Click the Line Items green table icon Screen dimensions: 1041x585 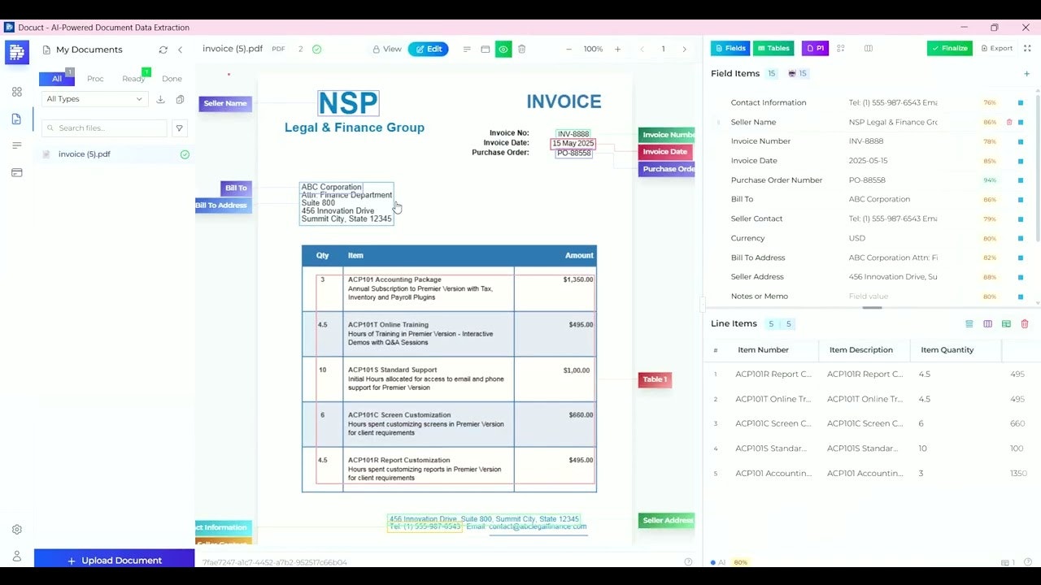(x=1006, y=323)
